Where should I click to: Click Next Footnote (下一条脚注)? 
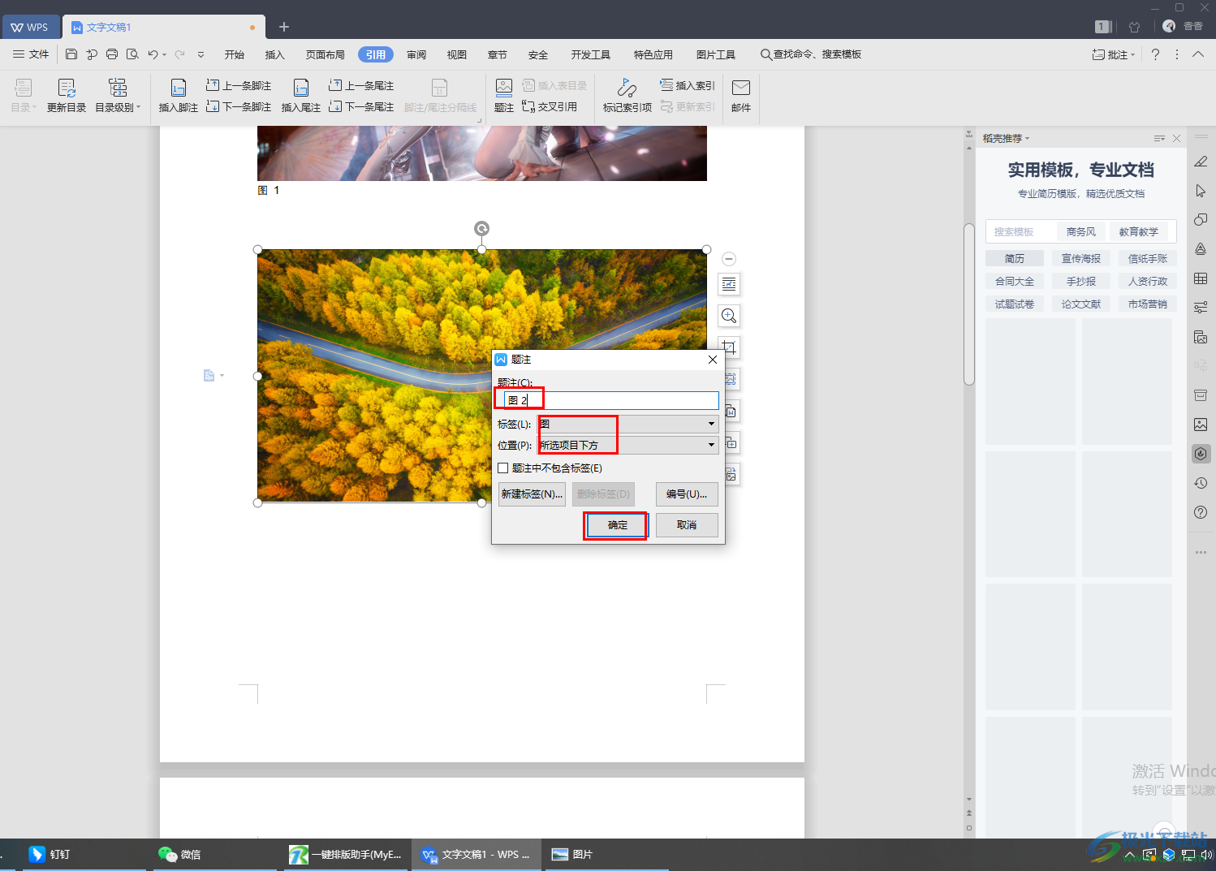pyautogui.click(x=239, y=106)
